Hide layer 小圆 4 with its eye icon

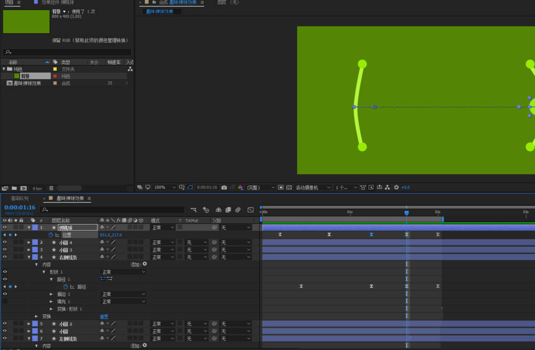point(5,242)
